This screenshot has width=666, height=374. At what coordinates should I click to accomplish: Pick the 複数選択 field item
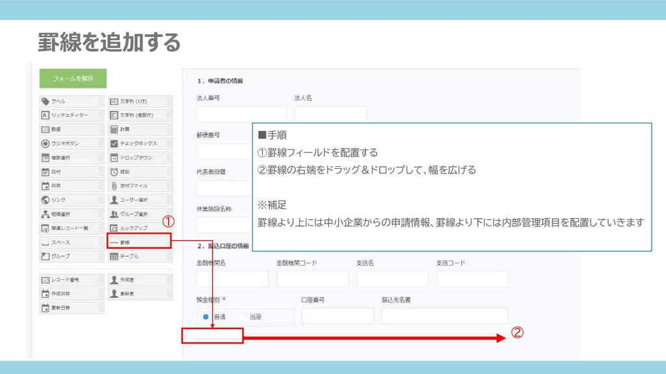(x=72, y=158)
